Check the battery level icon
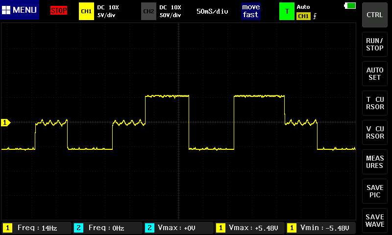This screenshot has width=392, height=235. tap(351, 6)
